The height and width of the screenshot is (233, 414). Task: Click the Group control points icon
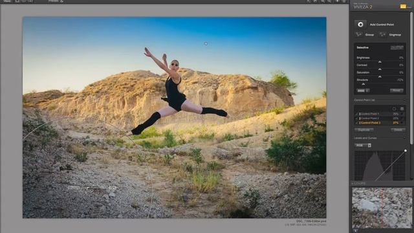tap(358, 34)
